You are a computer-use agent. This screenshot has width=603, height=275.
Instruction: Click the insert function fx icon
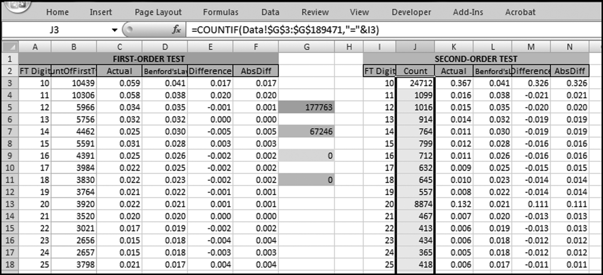click(176, 30)
